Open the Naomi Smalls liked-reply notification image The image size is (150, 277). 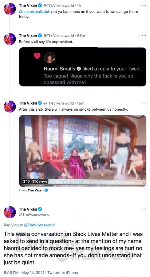[83, 67]
